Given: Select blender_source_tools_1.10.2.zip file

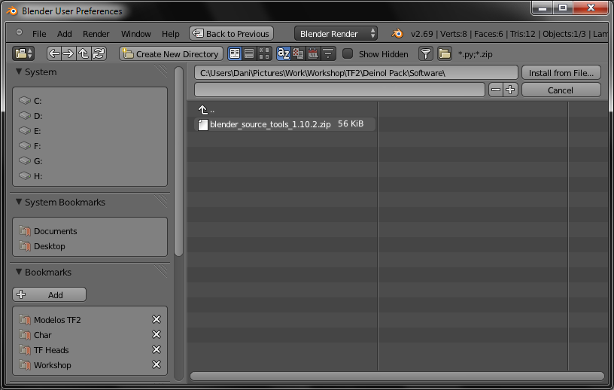Looking at the screenshot, I should click(x=270, y=124).
